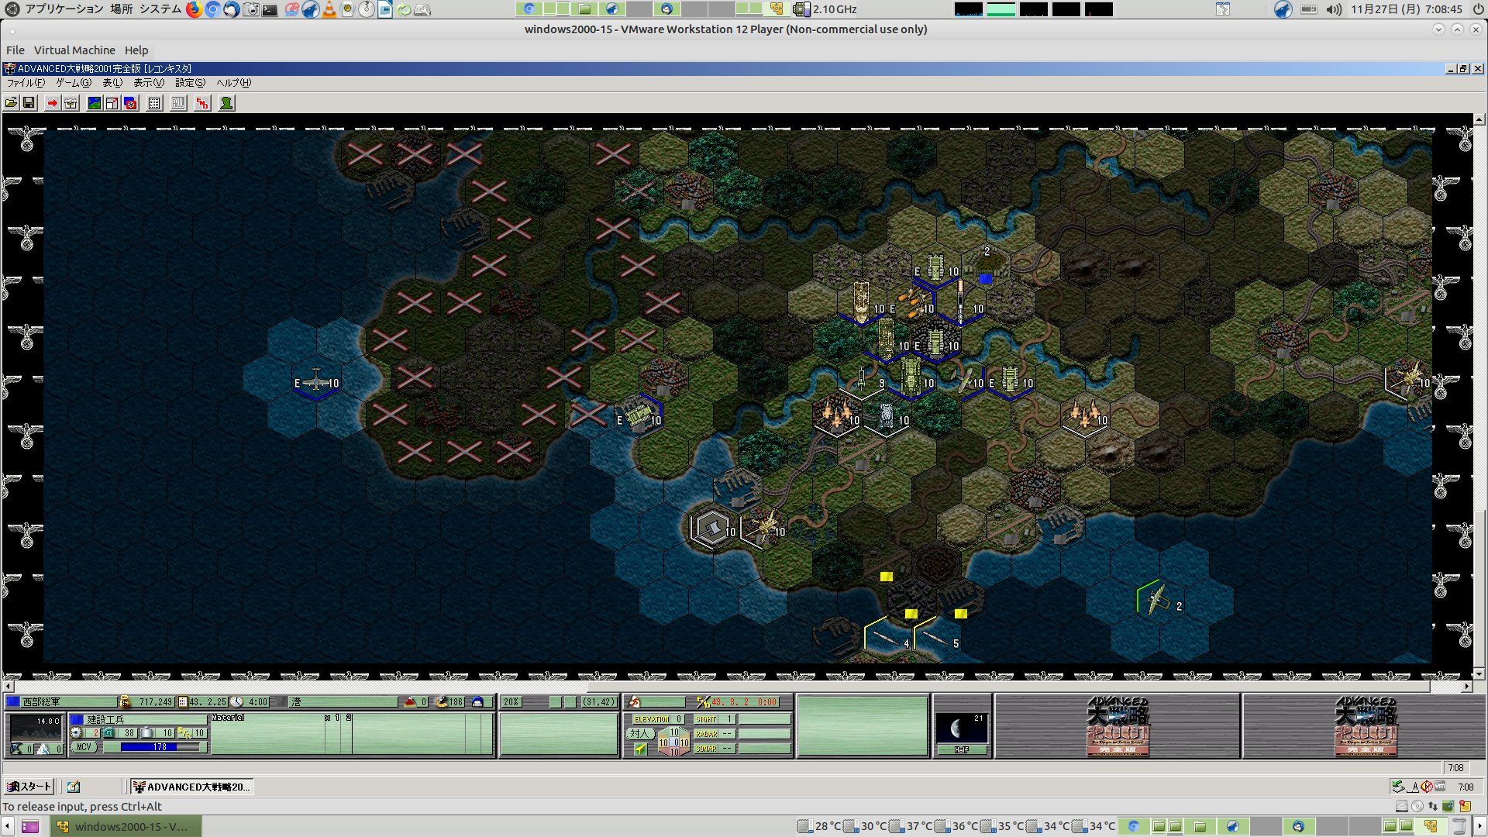Click the 20% zoom indicator
The height and width of the screenshot is (837, 1488).
pyautogui.click(x=511, y=702)
